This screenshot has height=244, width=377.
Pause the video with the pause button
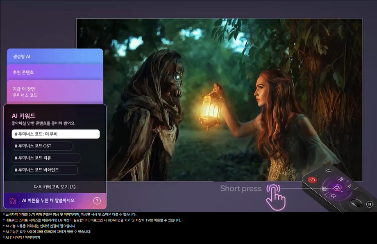[369, 204]
